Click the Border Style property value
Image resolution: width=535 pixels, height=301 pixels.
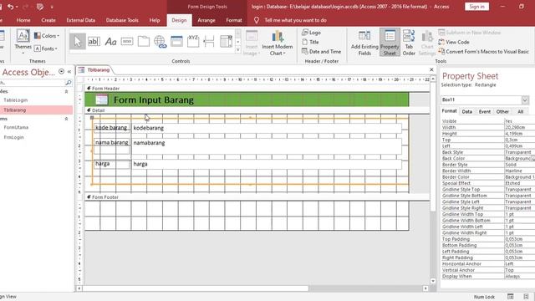pyautogui.click(x=519, y=165)
